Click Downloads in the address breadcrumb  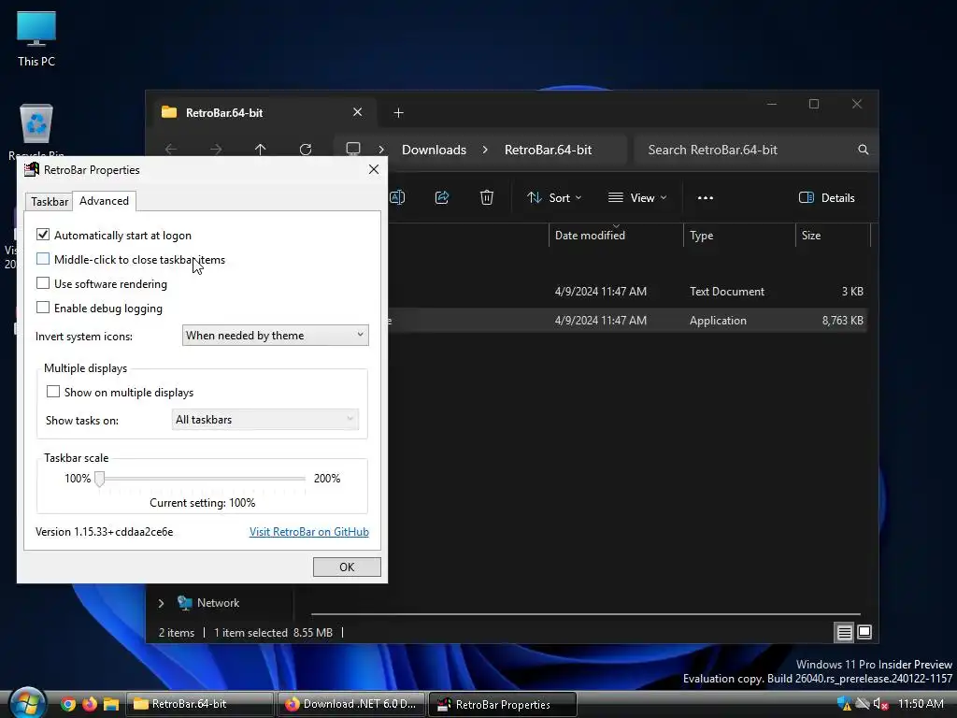(x=434, y=150)
